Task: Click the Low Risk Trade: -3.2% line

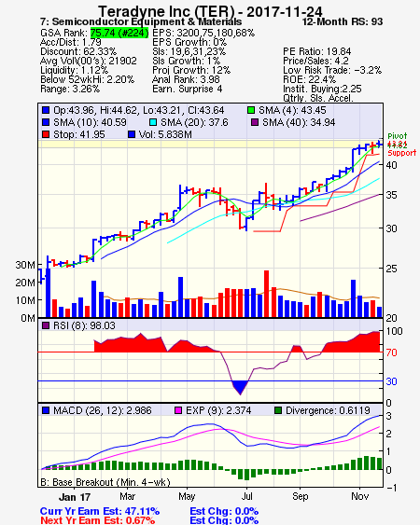Action: [332, 70]
